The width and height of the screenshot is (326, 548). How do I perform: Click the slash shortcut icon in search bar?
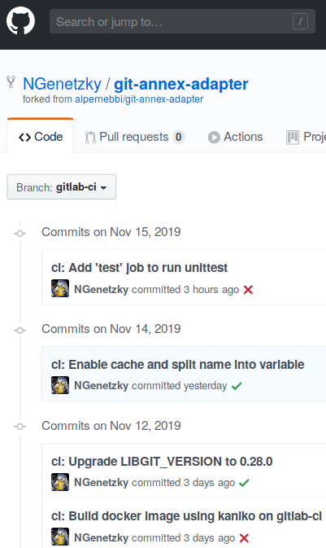(300, 21)
